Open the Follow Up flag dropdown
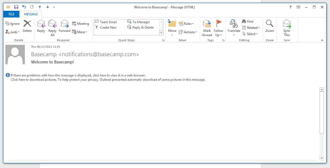 [218, 28]
